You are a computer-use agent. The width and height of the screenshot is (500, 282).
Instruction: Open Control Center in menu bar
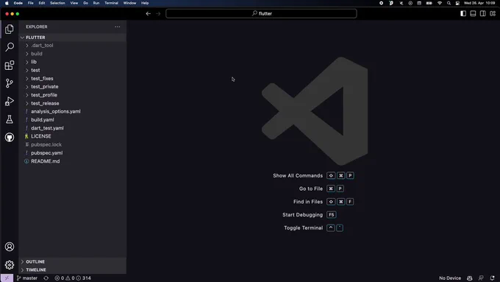pyautogui.click(x=457, y=3)
